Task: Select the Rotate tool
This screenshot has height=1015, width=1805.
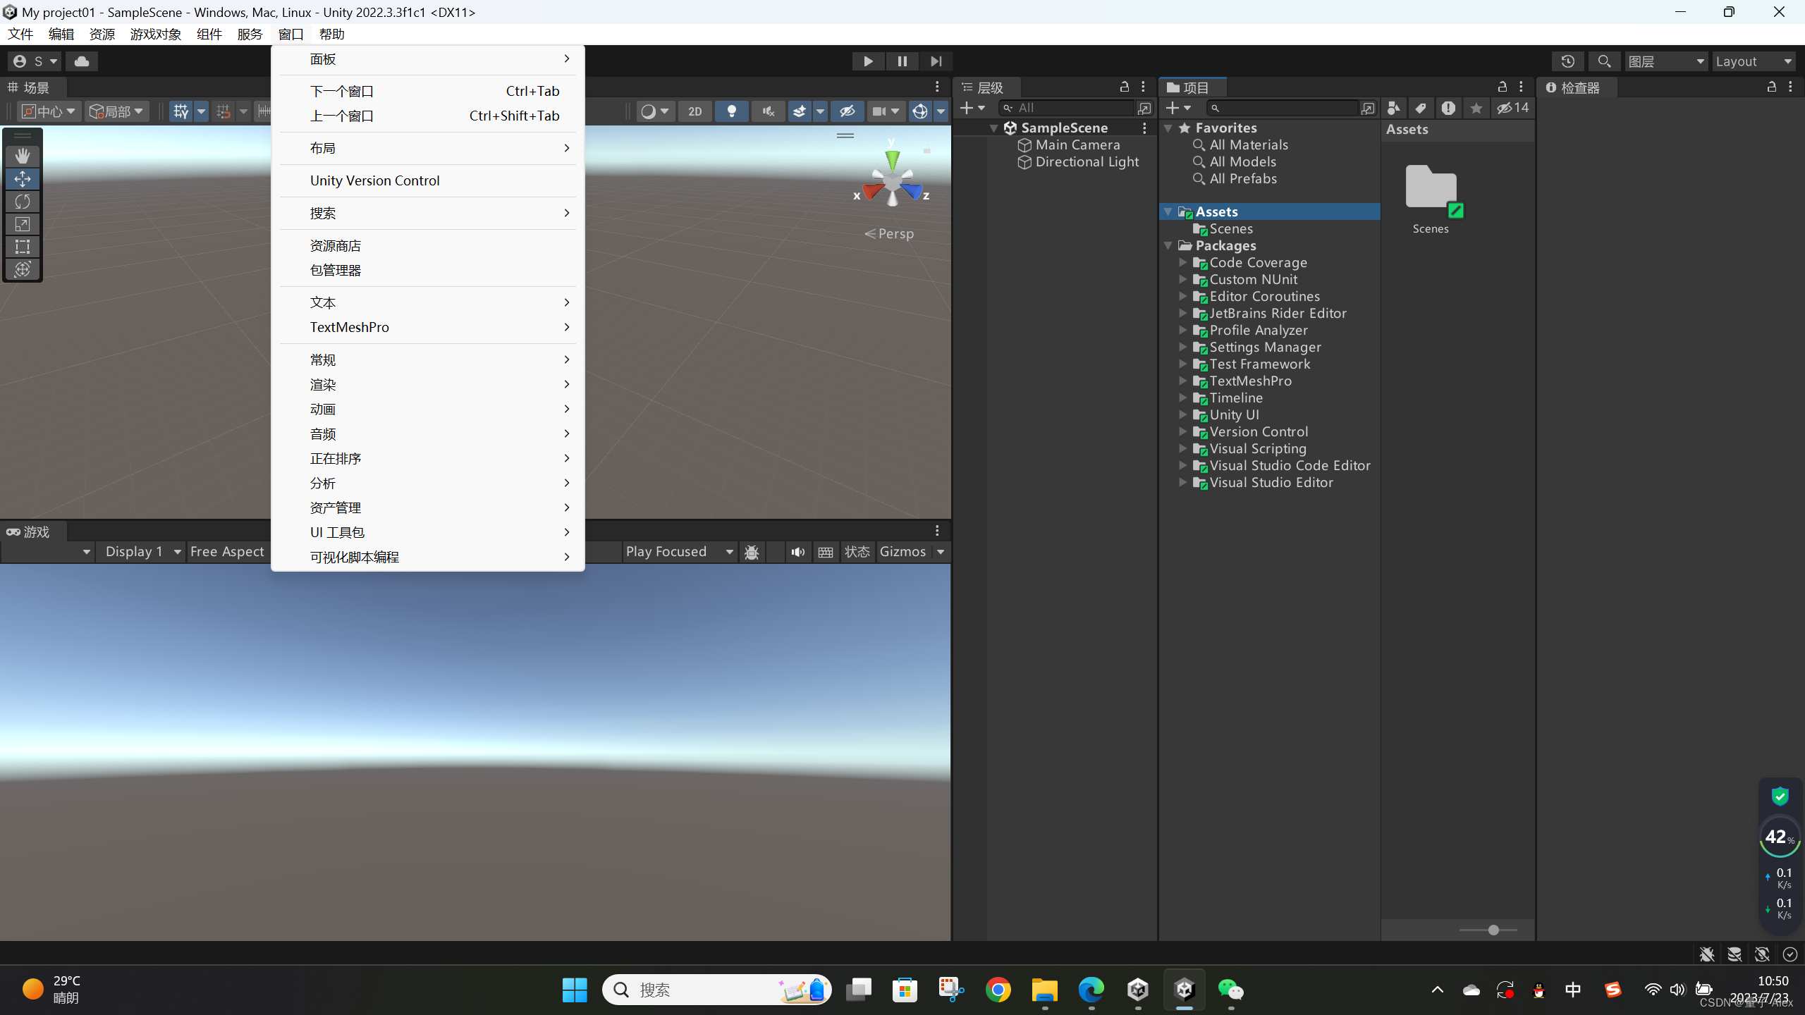Action: click(x=23, y=202)
